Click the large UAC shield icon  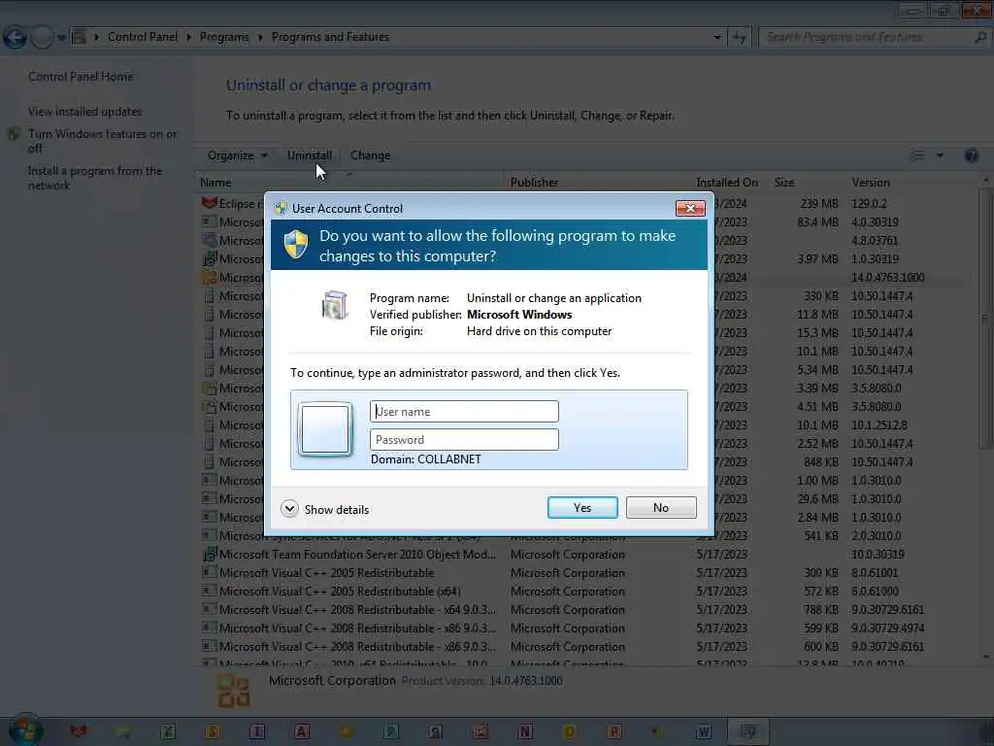pos(295,245)
